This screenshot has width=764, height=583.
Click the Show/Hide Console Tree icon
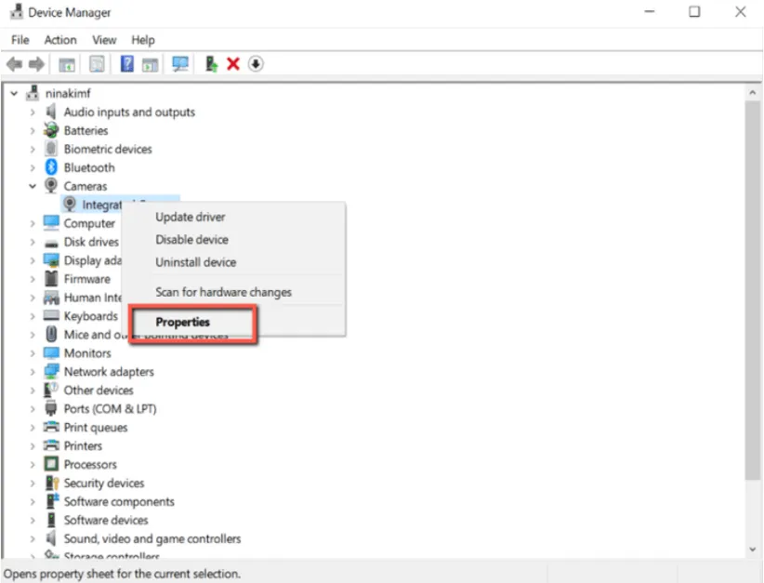67,64
